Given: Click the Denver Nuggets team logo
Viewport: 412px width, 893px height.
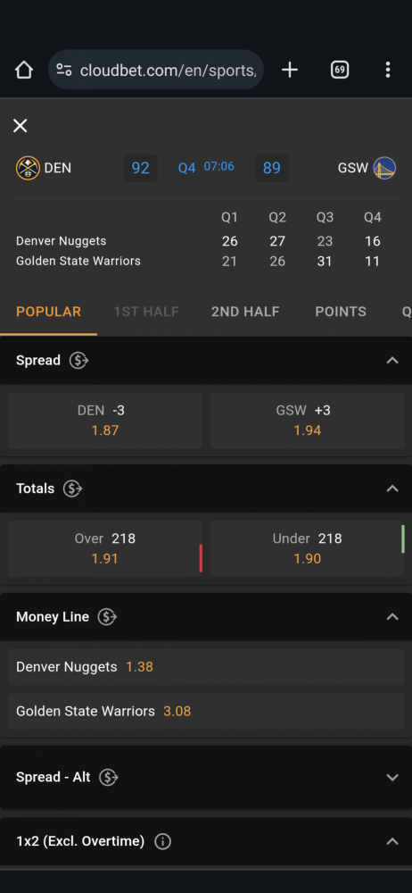Looking at the screenshot, I should [x=28, y=168].
